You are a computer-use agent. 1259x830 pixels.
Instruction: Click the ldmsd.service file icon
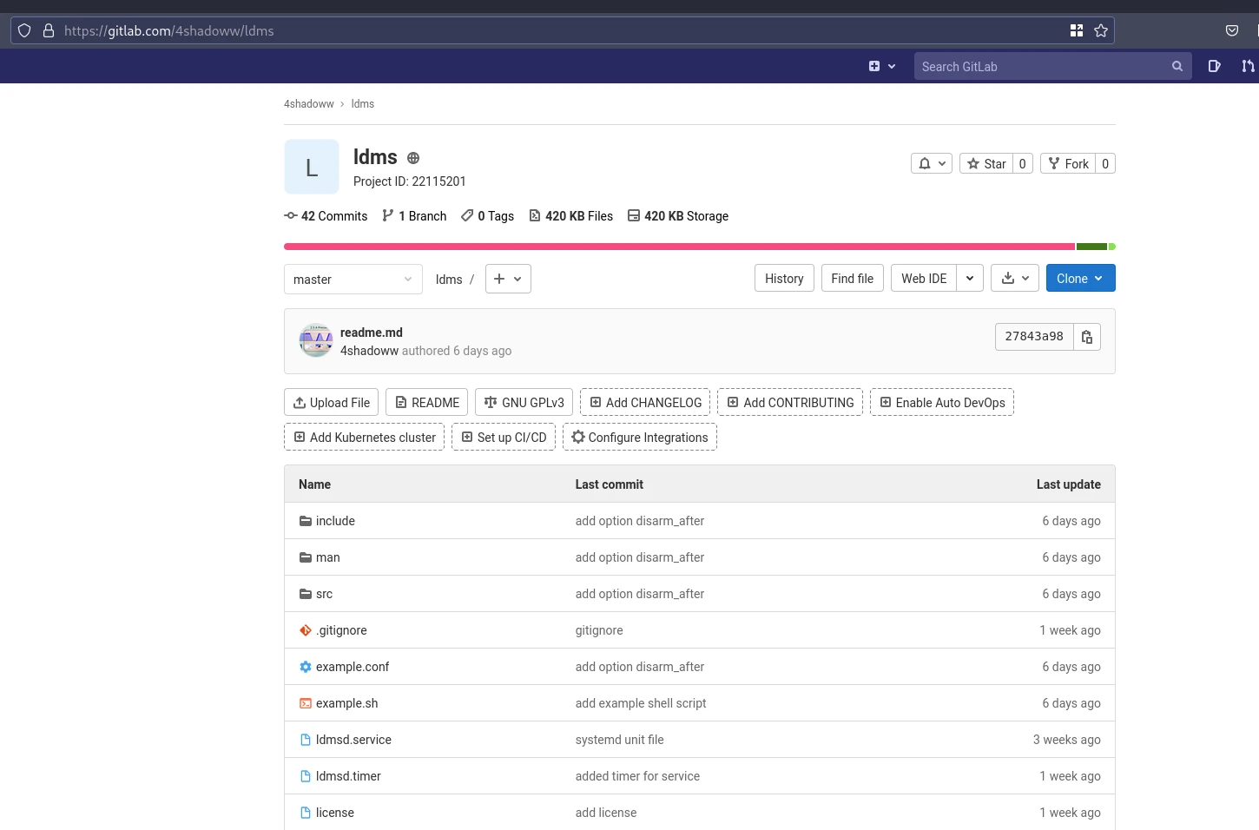coord(306,740)
